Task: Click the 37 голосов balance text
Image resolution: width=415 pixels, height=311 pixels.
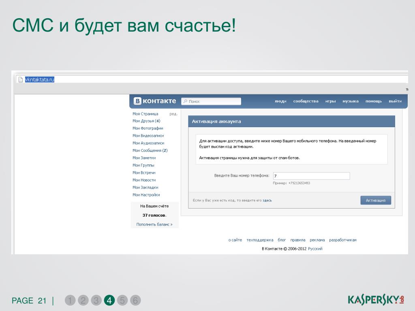Action: coord(154,215)
